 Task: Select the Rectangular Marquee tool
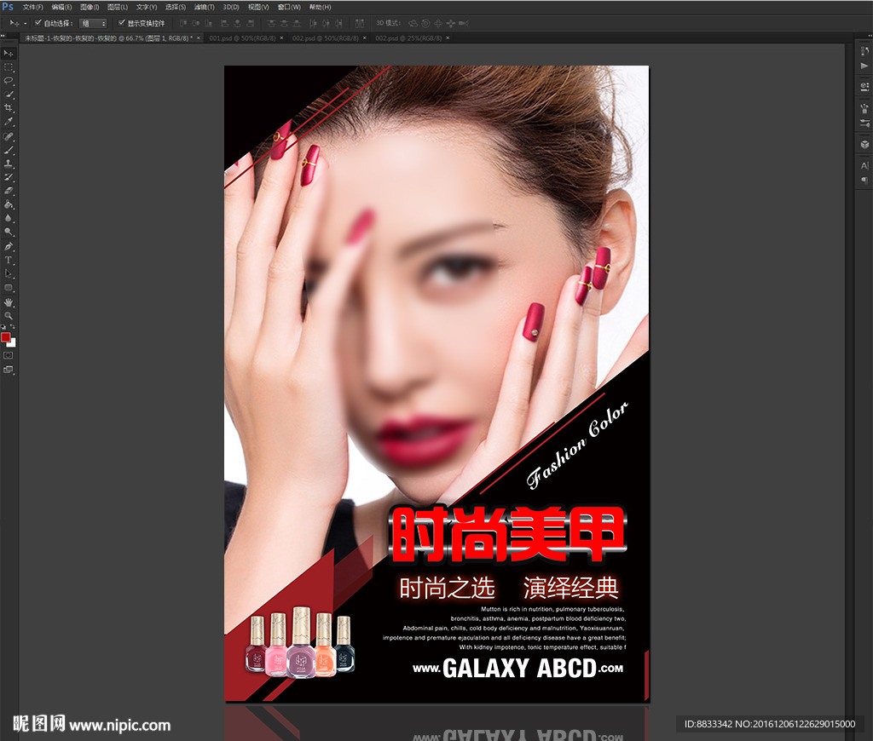9,67
